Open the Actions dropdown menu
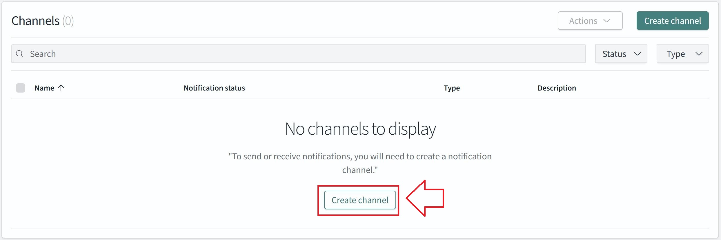This screenshot has width=721, height=240. tap(590, 21)
